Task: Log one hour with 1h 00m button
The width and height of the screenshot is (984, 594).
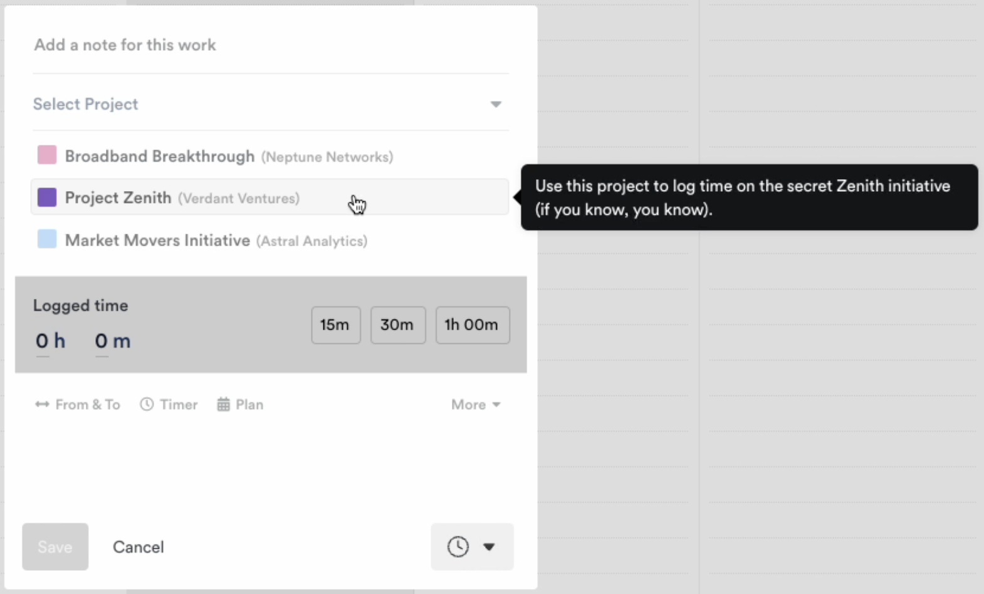Action: (472, 325)
